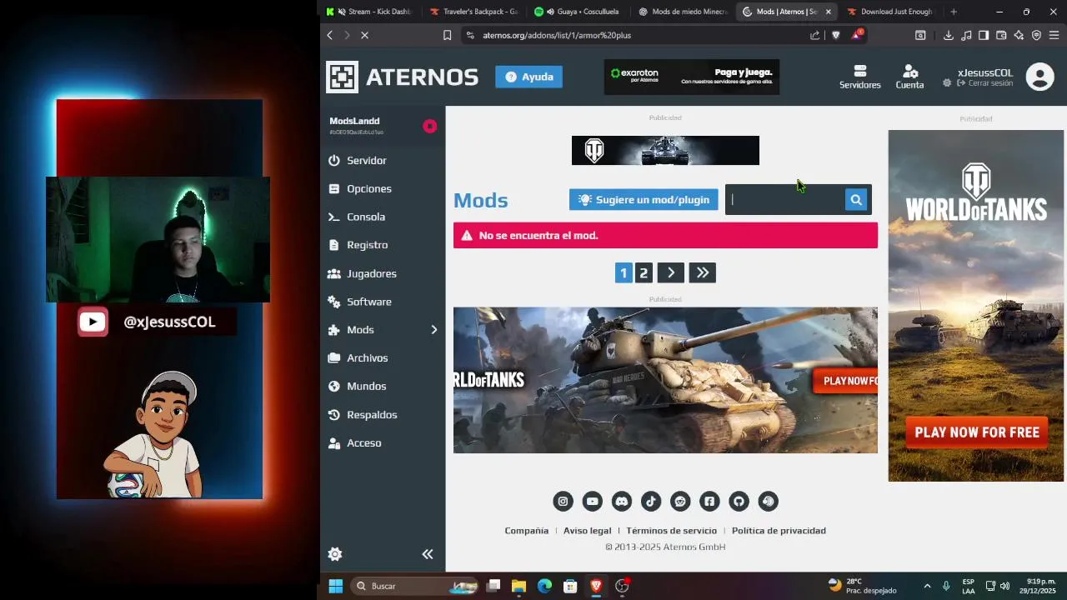The image size is (1067, 600).
Task: Open Aternos YouTube link
Action: click(x=592, y=501)
